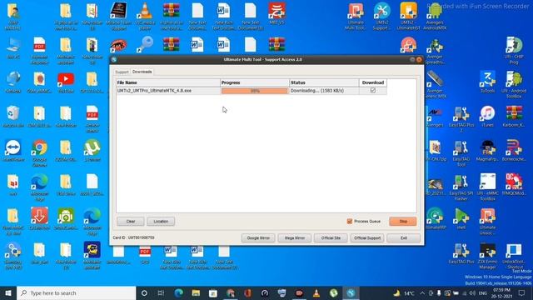Click the ENG language indicator
The height and width of the screenshot is (300, 533).
click(483, 293)
